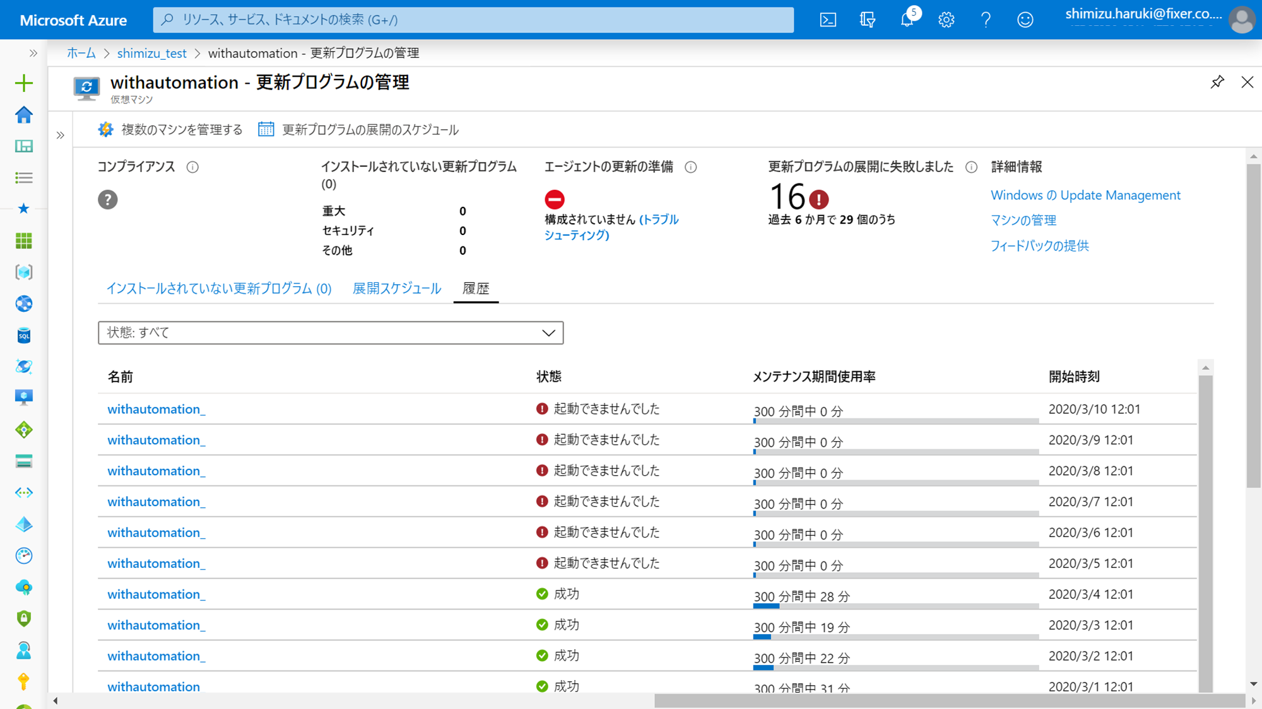Expand the collapsed resource menu panel
Image resolution: width=1262 pixels, height=709 pixels.
(x=61, y=135)
